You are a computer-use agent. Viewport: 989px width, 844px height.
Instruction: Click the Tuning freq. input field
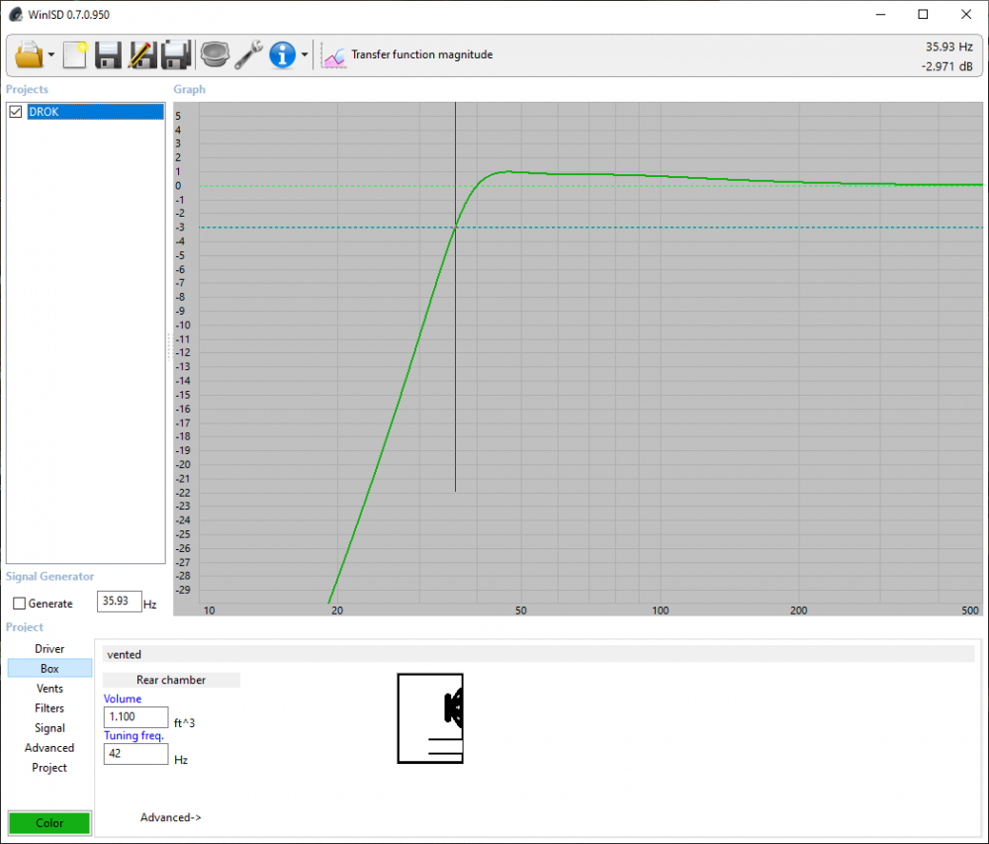click(x=135, y=754)
